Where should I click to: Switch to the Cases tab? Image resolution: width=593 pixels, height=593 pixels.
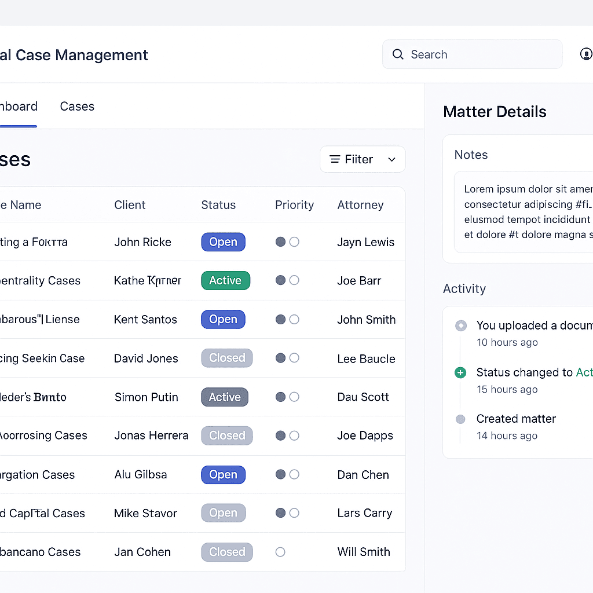pyautogui.click(x=76, y=107)
